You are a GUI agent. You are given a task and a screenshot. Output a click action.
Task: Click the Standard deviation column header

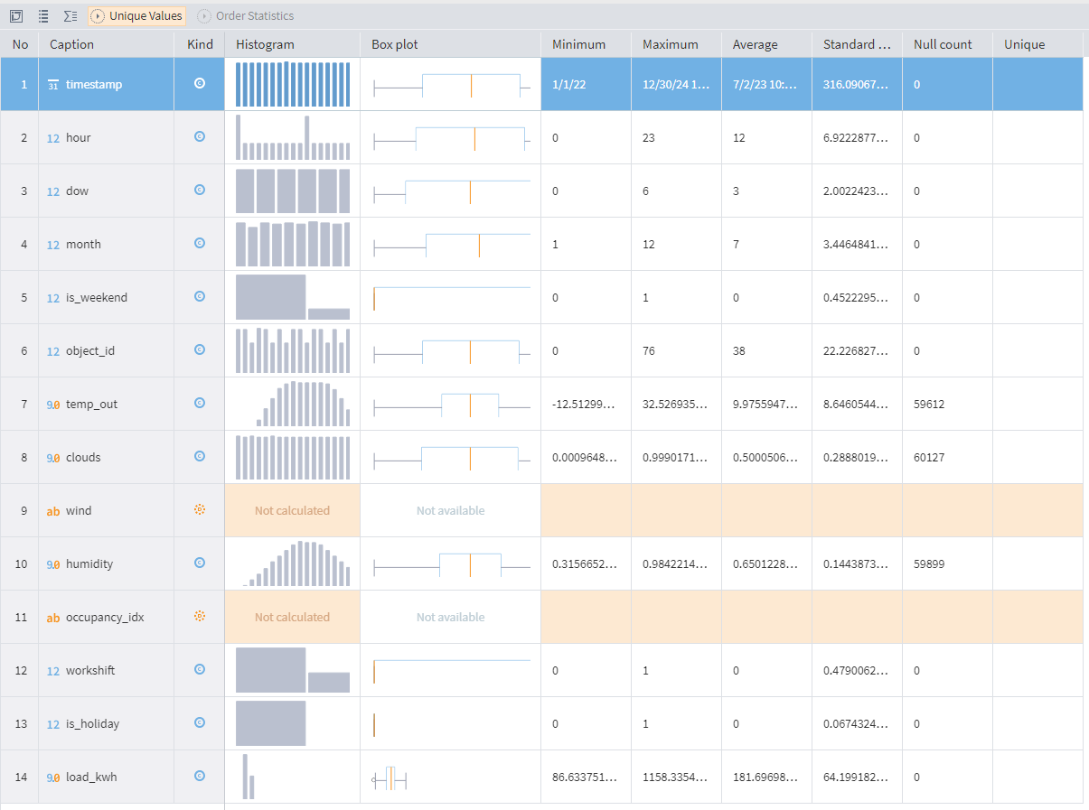click(849, 44)
